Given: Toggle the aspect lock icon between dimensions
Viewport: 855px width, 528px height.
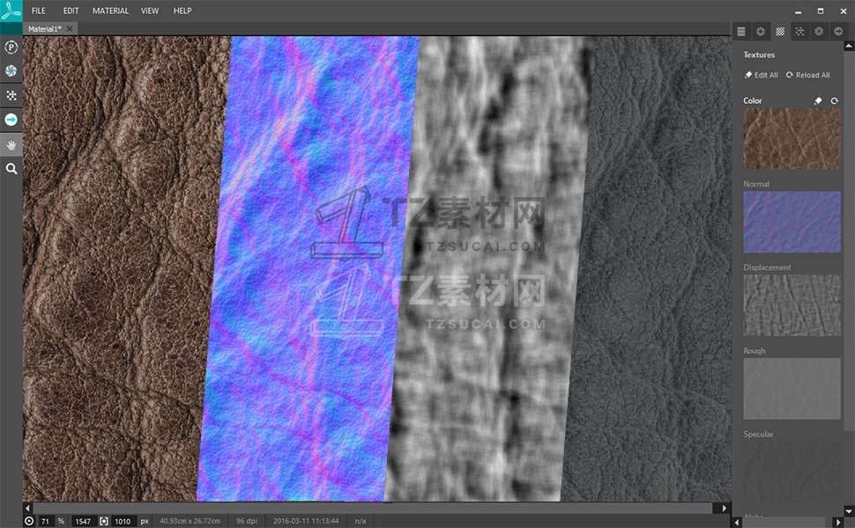Looking at the screenshot, I should coord(104,521).
